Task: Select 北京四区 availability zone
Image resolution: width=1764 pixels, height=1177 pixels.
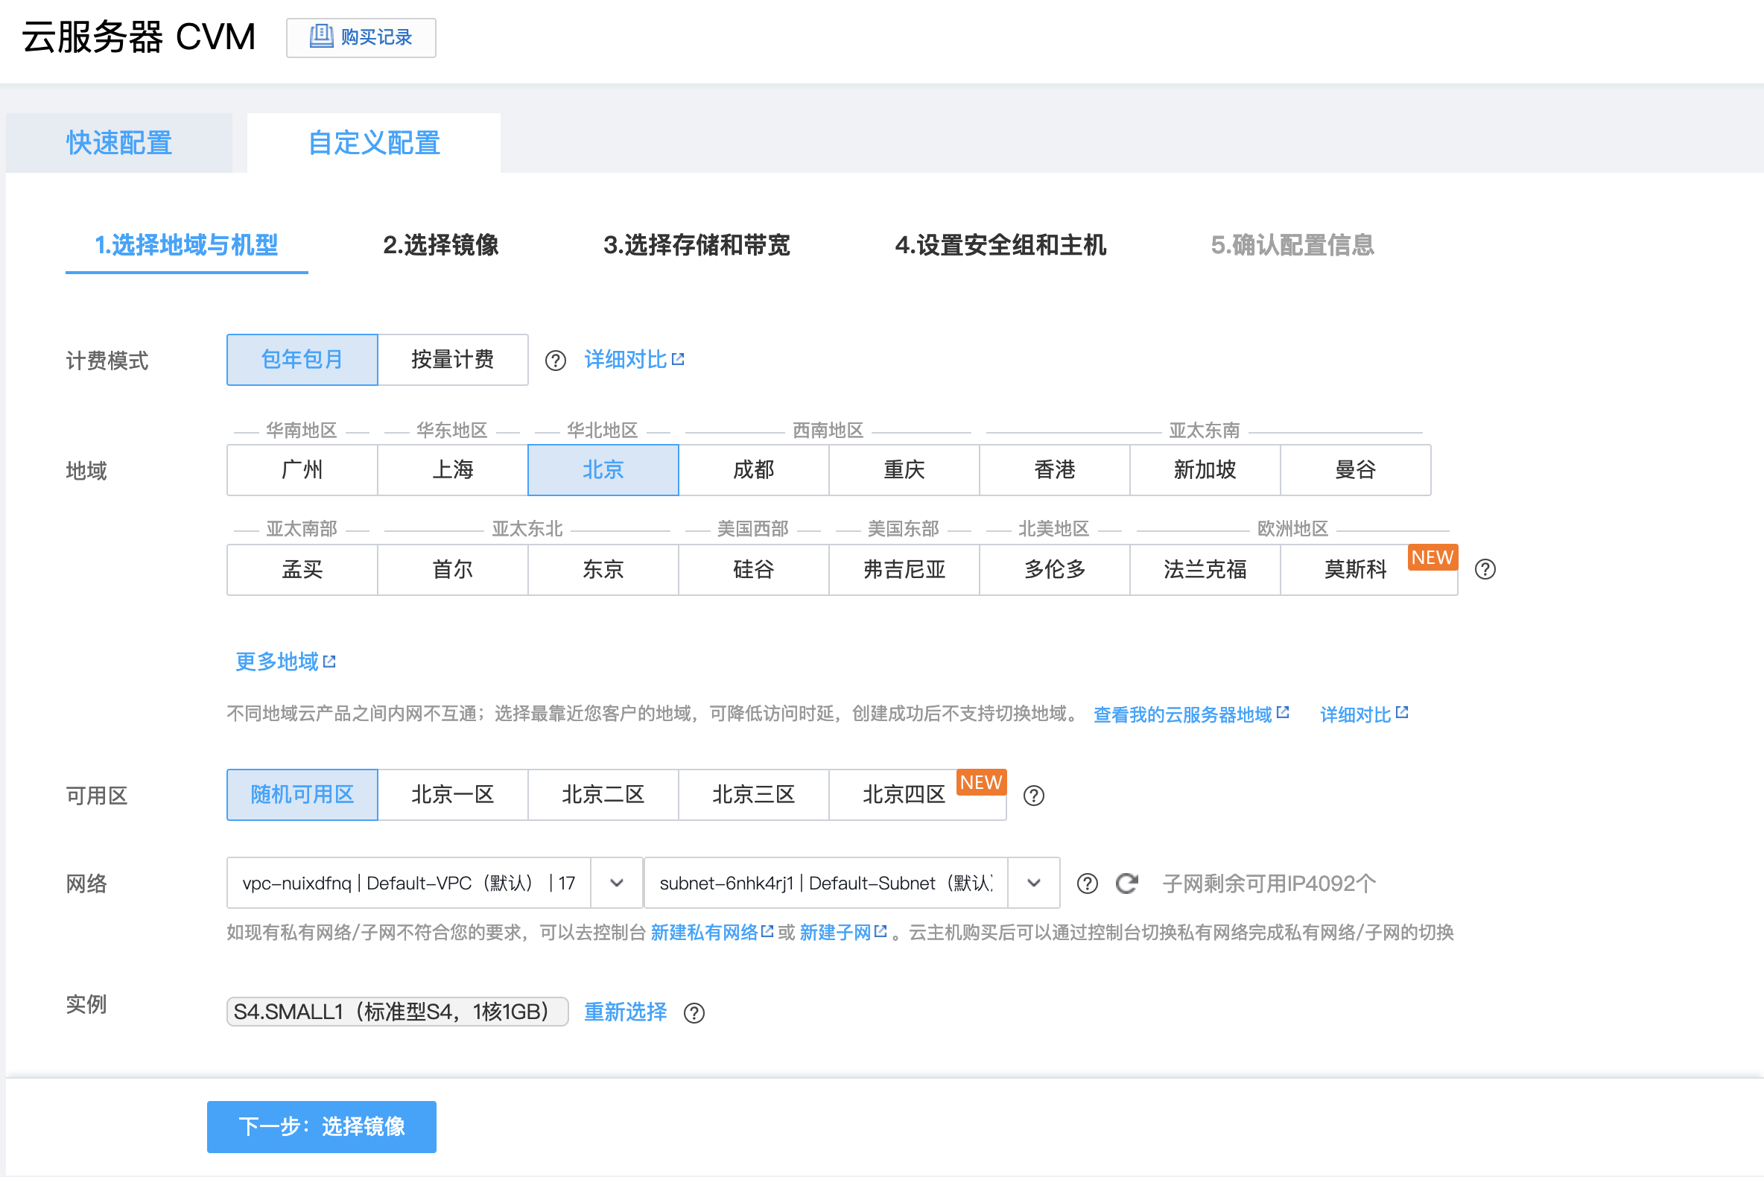Action: [x=918, y=795]
